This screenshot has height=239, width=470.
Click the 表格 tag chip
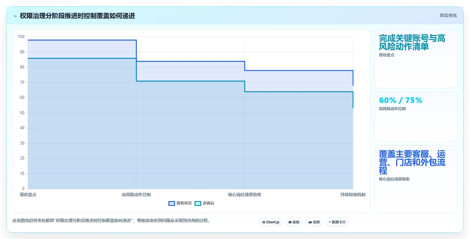coord(294,222)
